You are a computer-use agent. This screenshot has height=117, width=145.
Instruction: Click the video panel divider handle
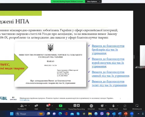[134, 57]
